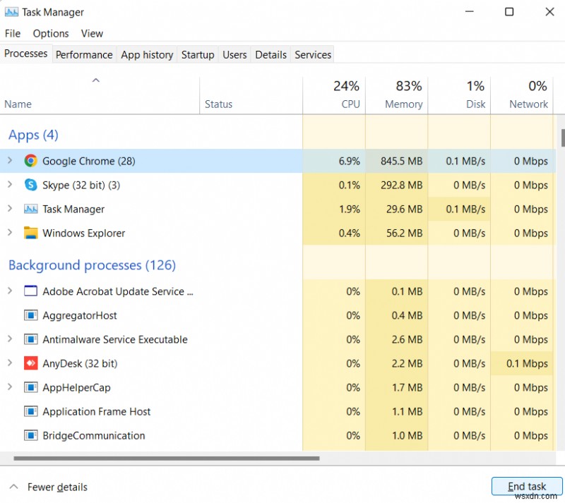565x503 pixels.
Task: Click the Adobe Acrobat Update Service icon
Action: point(30,291)
